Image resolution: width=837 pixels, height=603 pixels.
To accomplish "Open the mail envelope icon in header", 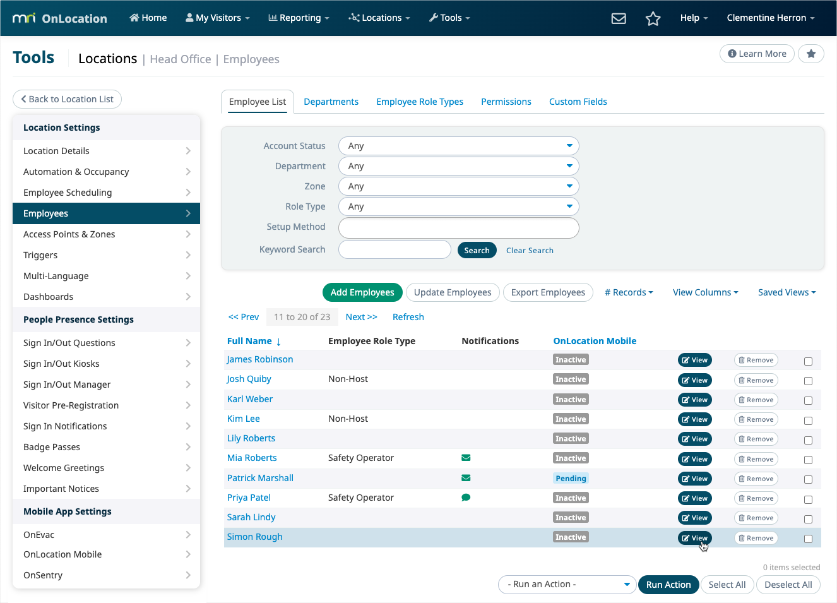I will pos(619,18).
